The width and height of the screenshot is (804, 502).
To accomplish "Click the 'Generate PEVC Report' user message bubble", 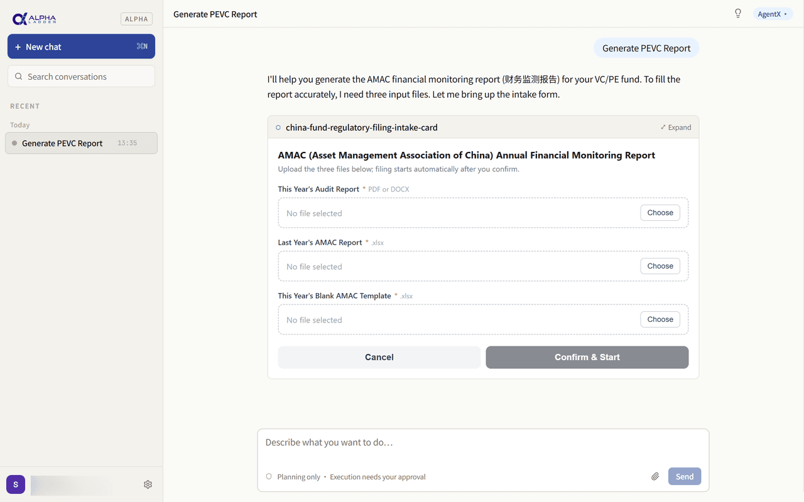I will point(646,48).
